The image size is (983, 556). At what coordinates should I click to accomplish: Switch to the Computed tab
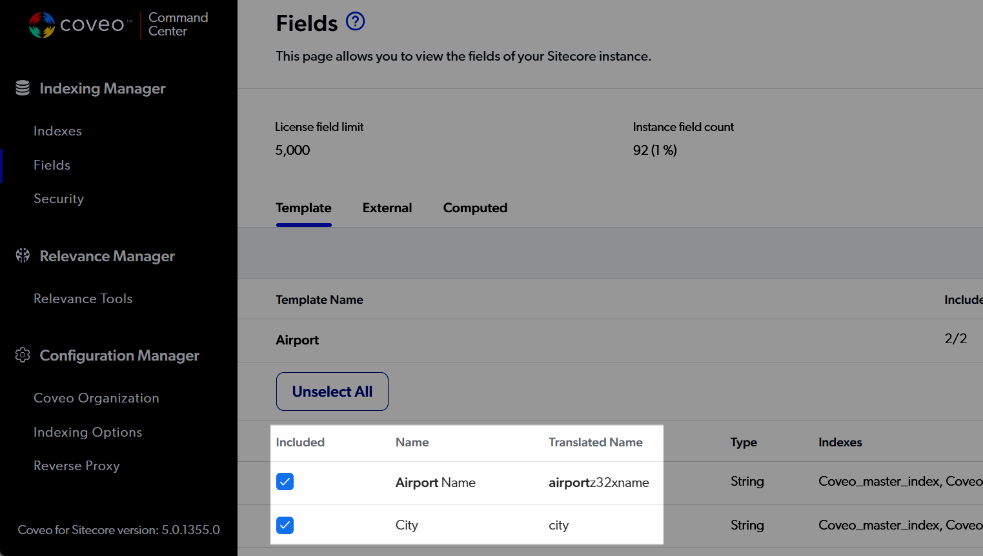click(475, 208)
